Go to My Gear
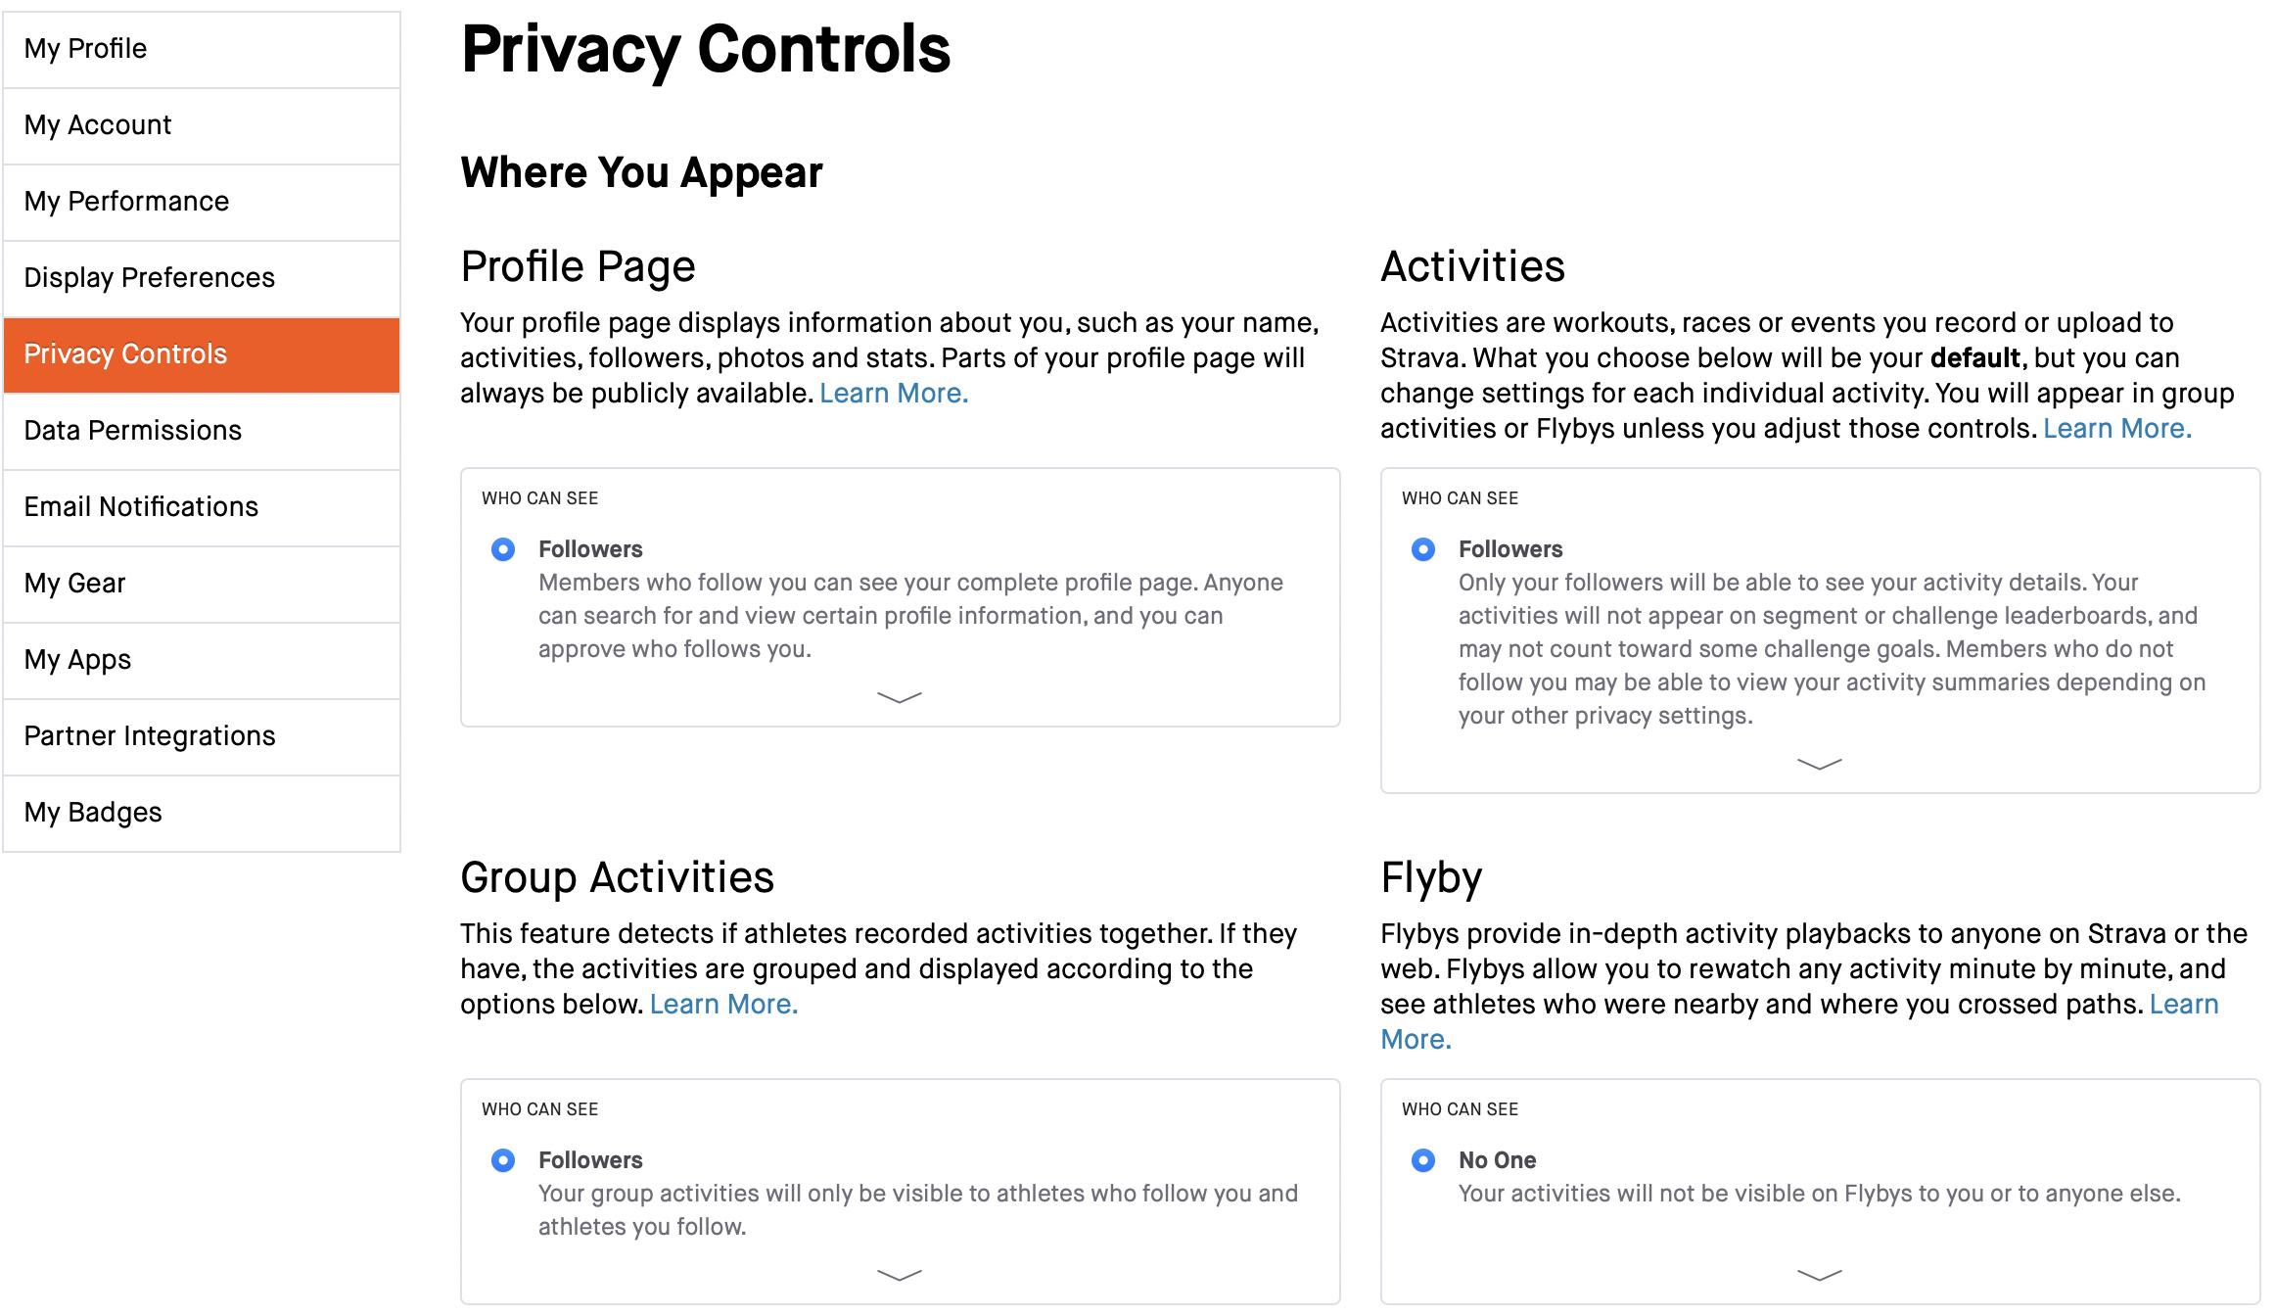This screenshot has height=1316, width=2275. (202, 585)
